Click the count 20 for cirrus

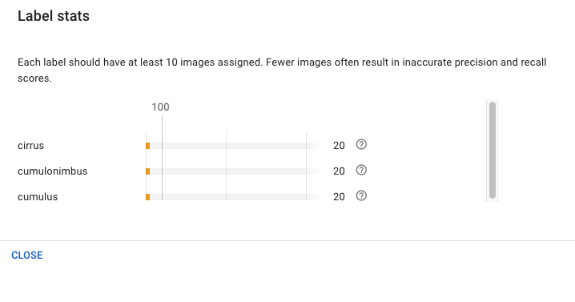[x=339, y=146]
